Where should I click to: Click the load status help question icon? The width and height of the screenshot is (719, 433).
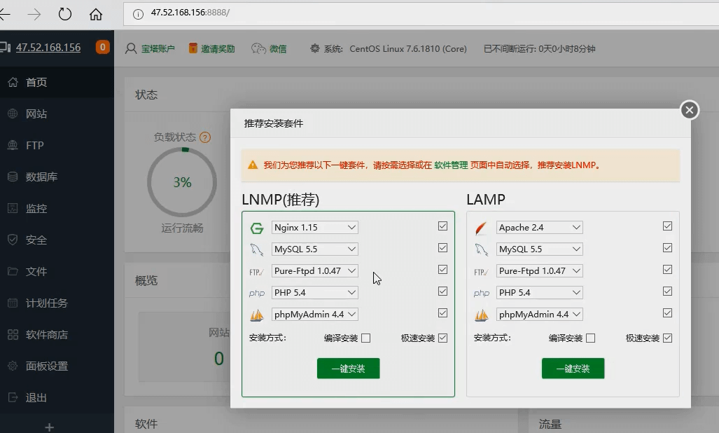tap(205, 137)
